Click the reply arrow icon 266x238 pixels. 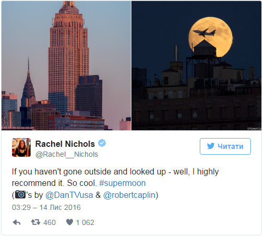[17, 222]
